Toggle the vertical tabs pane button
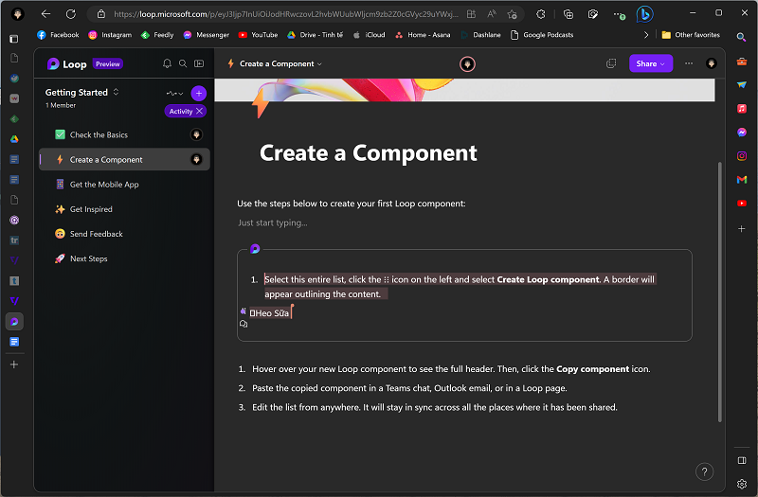Image resolution: width=758 pixels, height=497 pixels. click(x=14, y=39)
